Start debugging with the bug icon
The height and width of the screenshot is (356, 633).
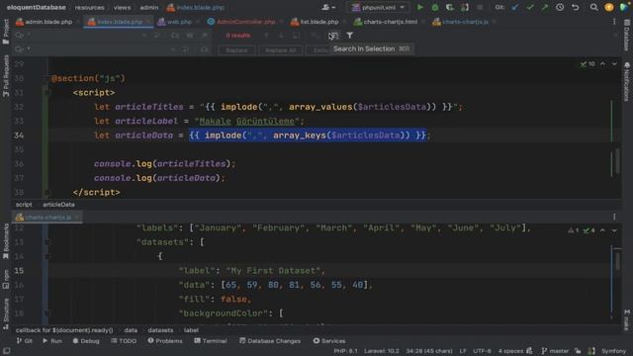coord(435,7)
